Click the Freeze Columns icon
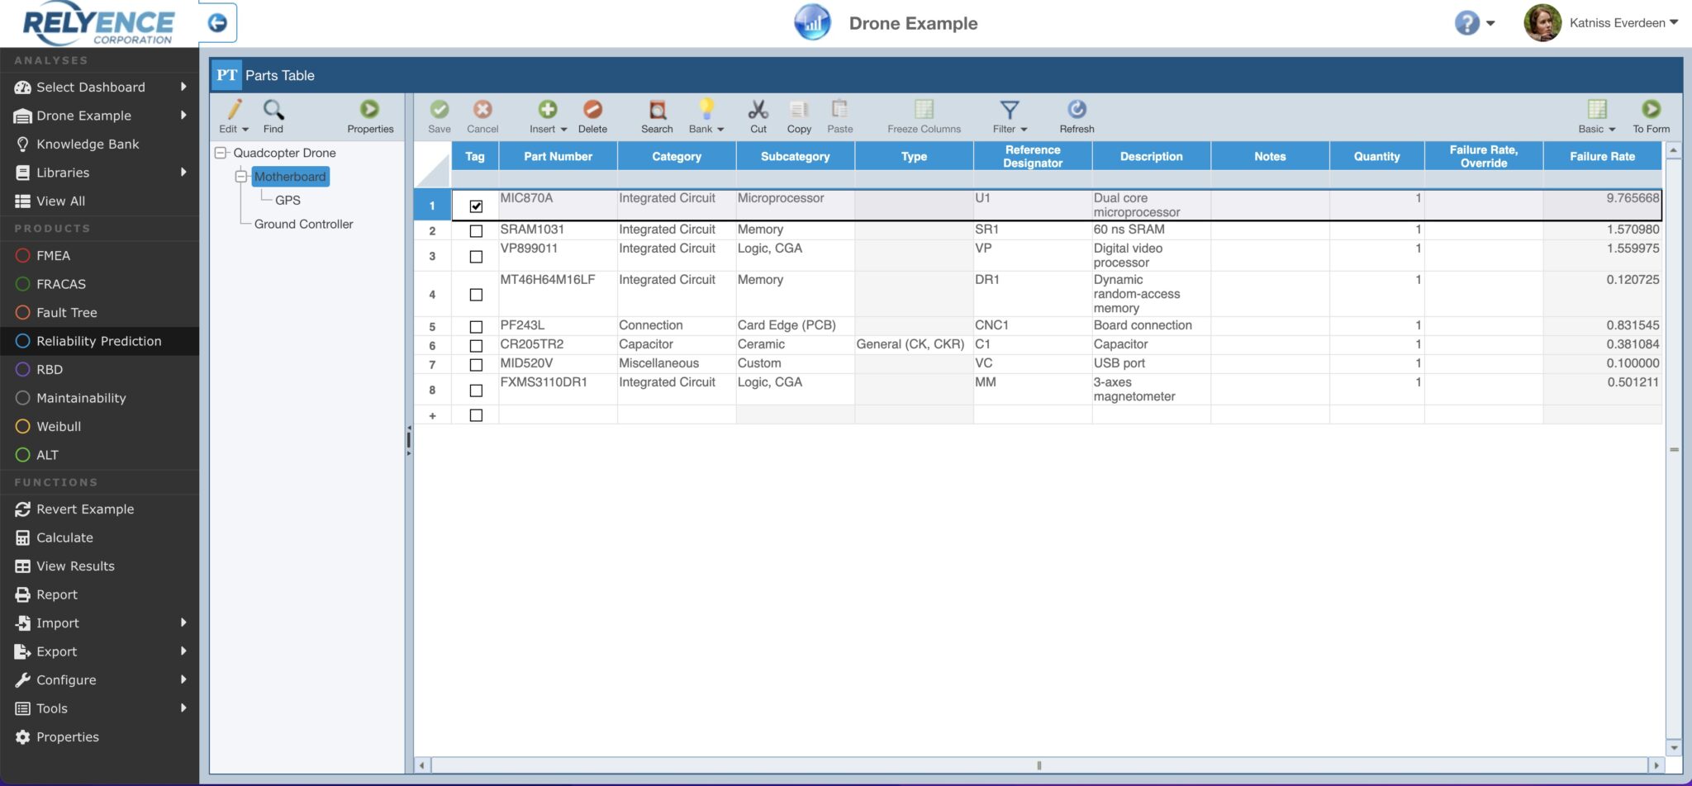 point(923,116)
